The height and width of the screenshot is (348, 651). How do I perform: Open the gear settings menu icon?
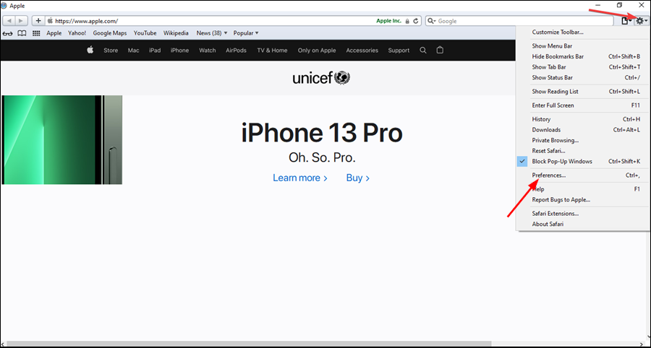[x=641, y=21]
